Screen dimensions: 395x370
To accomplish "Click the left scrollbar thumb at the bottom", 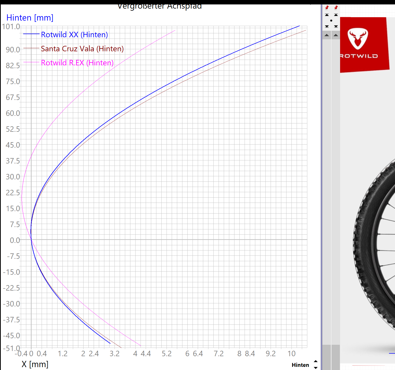I will [327, 357].
